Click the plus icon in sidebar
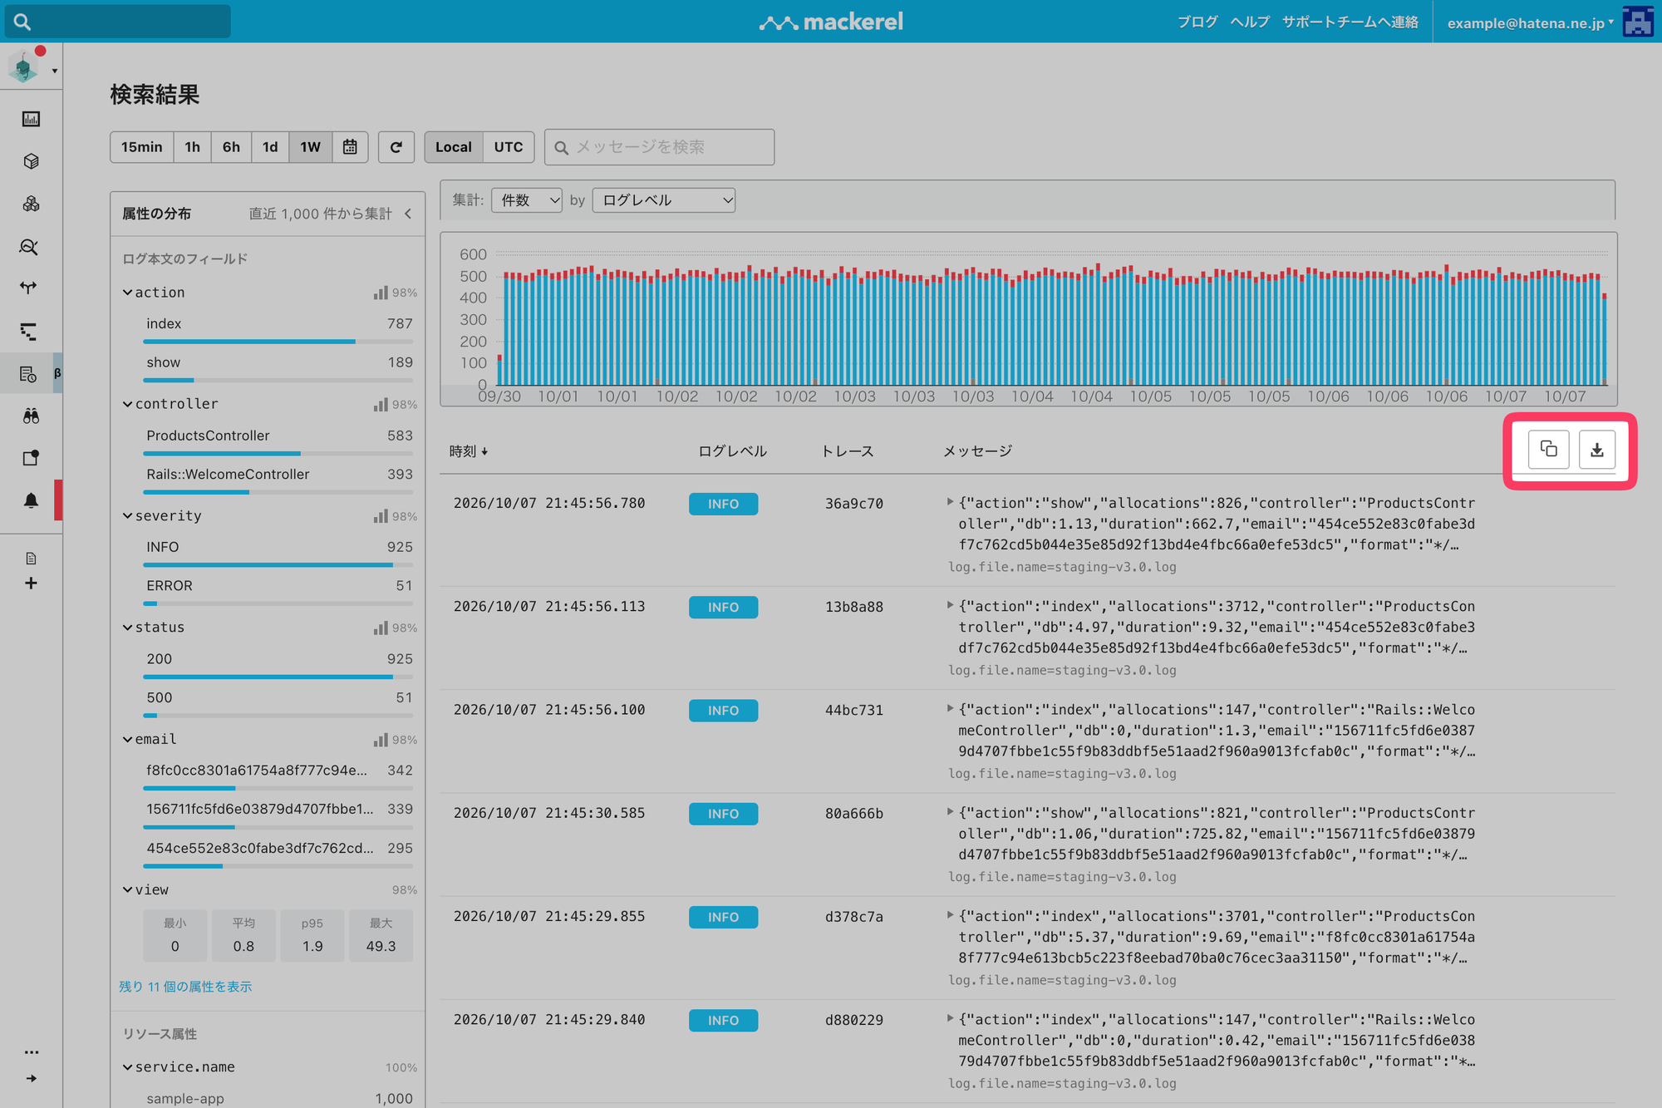 pos(31,584)
